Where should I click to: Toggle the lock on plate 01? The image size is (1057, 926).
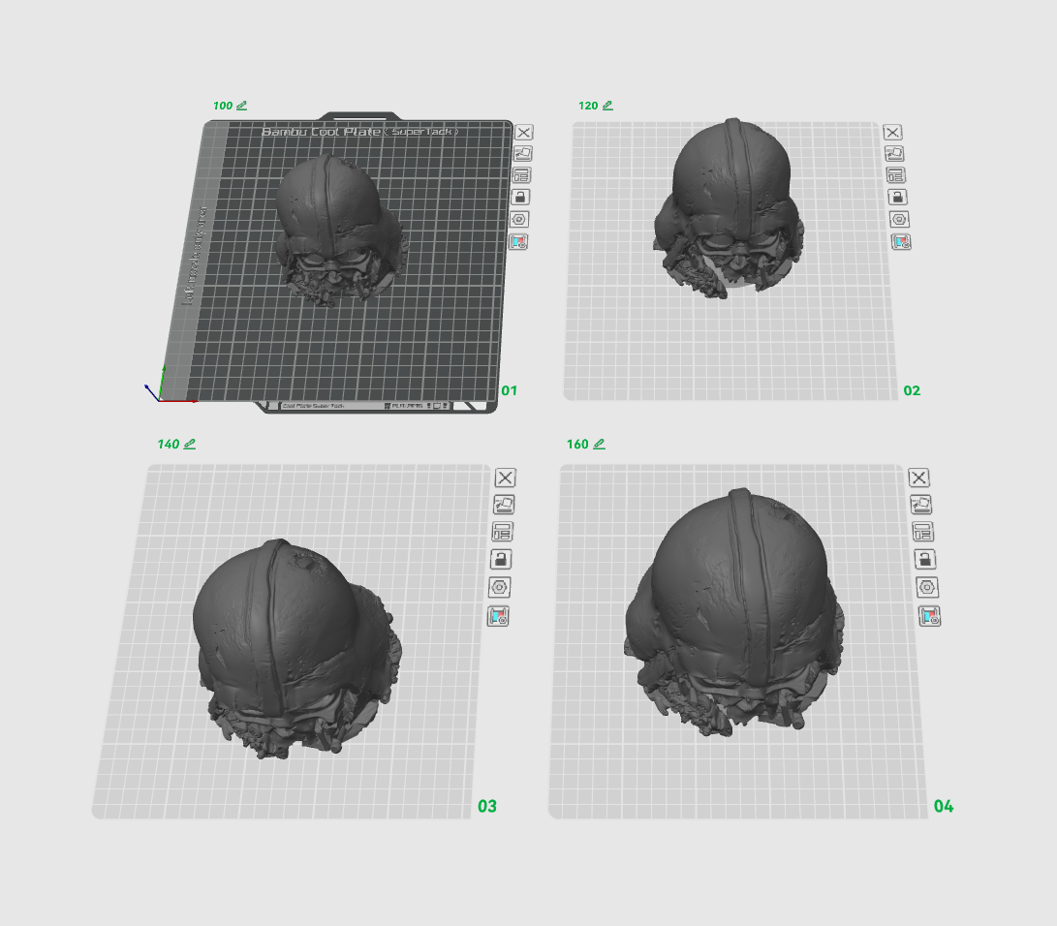pyautogui.click(x=520, y=197)
